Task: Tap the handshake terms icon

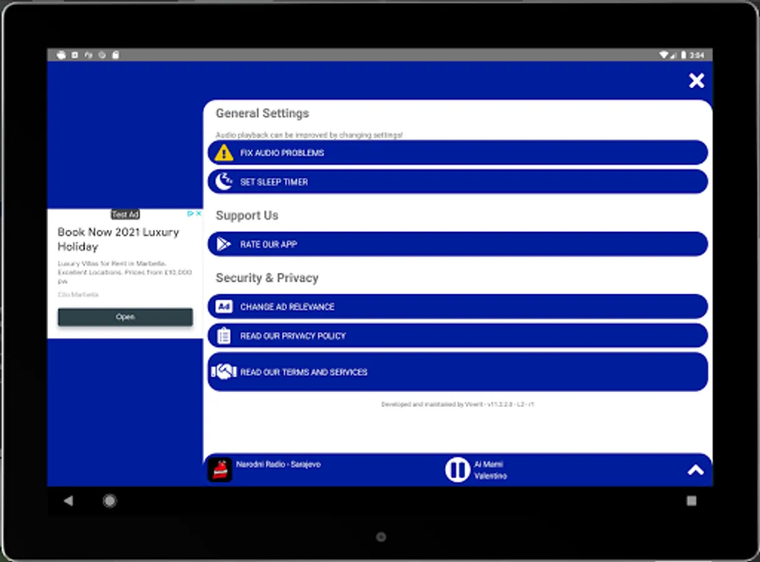Action: point(224,372)
